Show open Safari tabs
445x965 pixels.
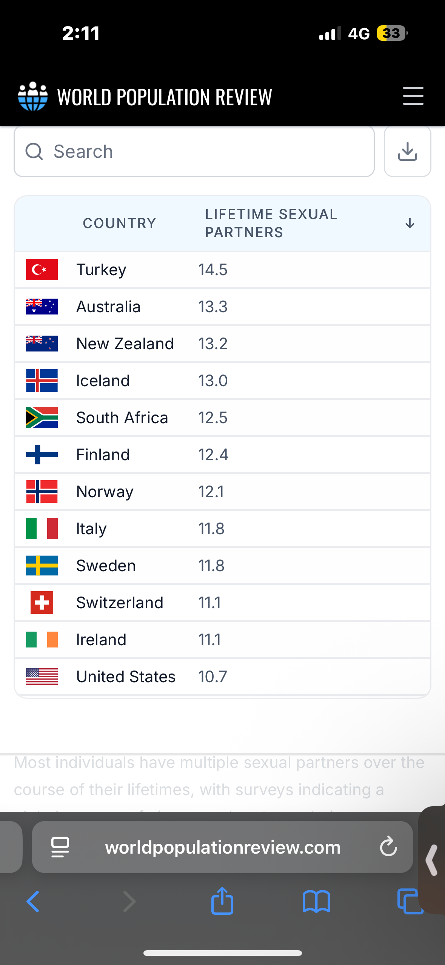(409, 902)
